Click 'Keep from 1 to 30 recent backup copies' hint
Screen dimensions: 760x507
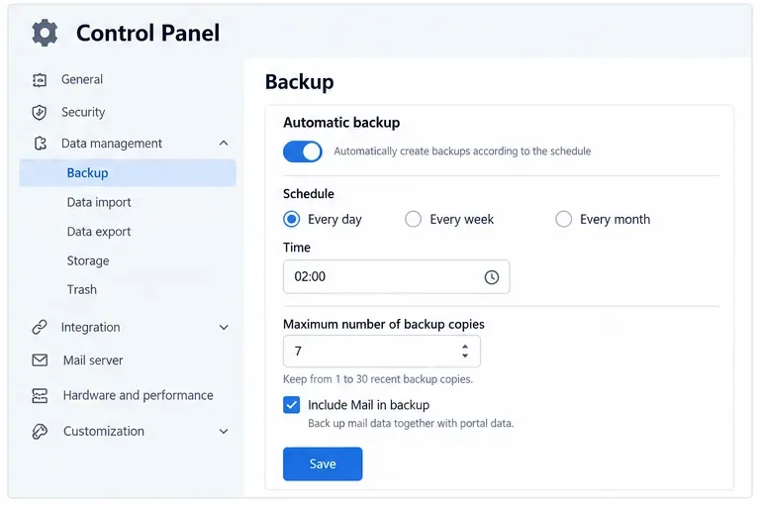point(378,379)
